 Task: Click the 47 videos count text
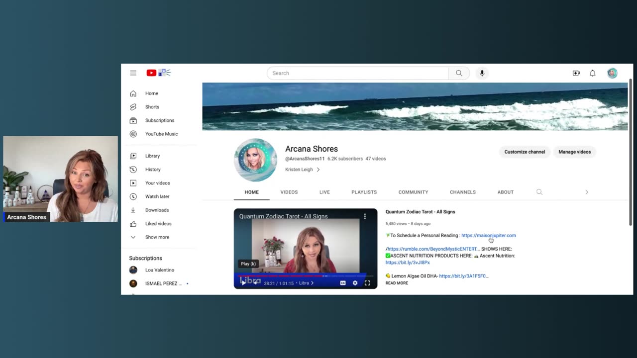click(375, 159)
